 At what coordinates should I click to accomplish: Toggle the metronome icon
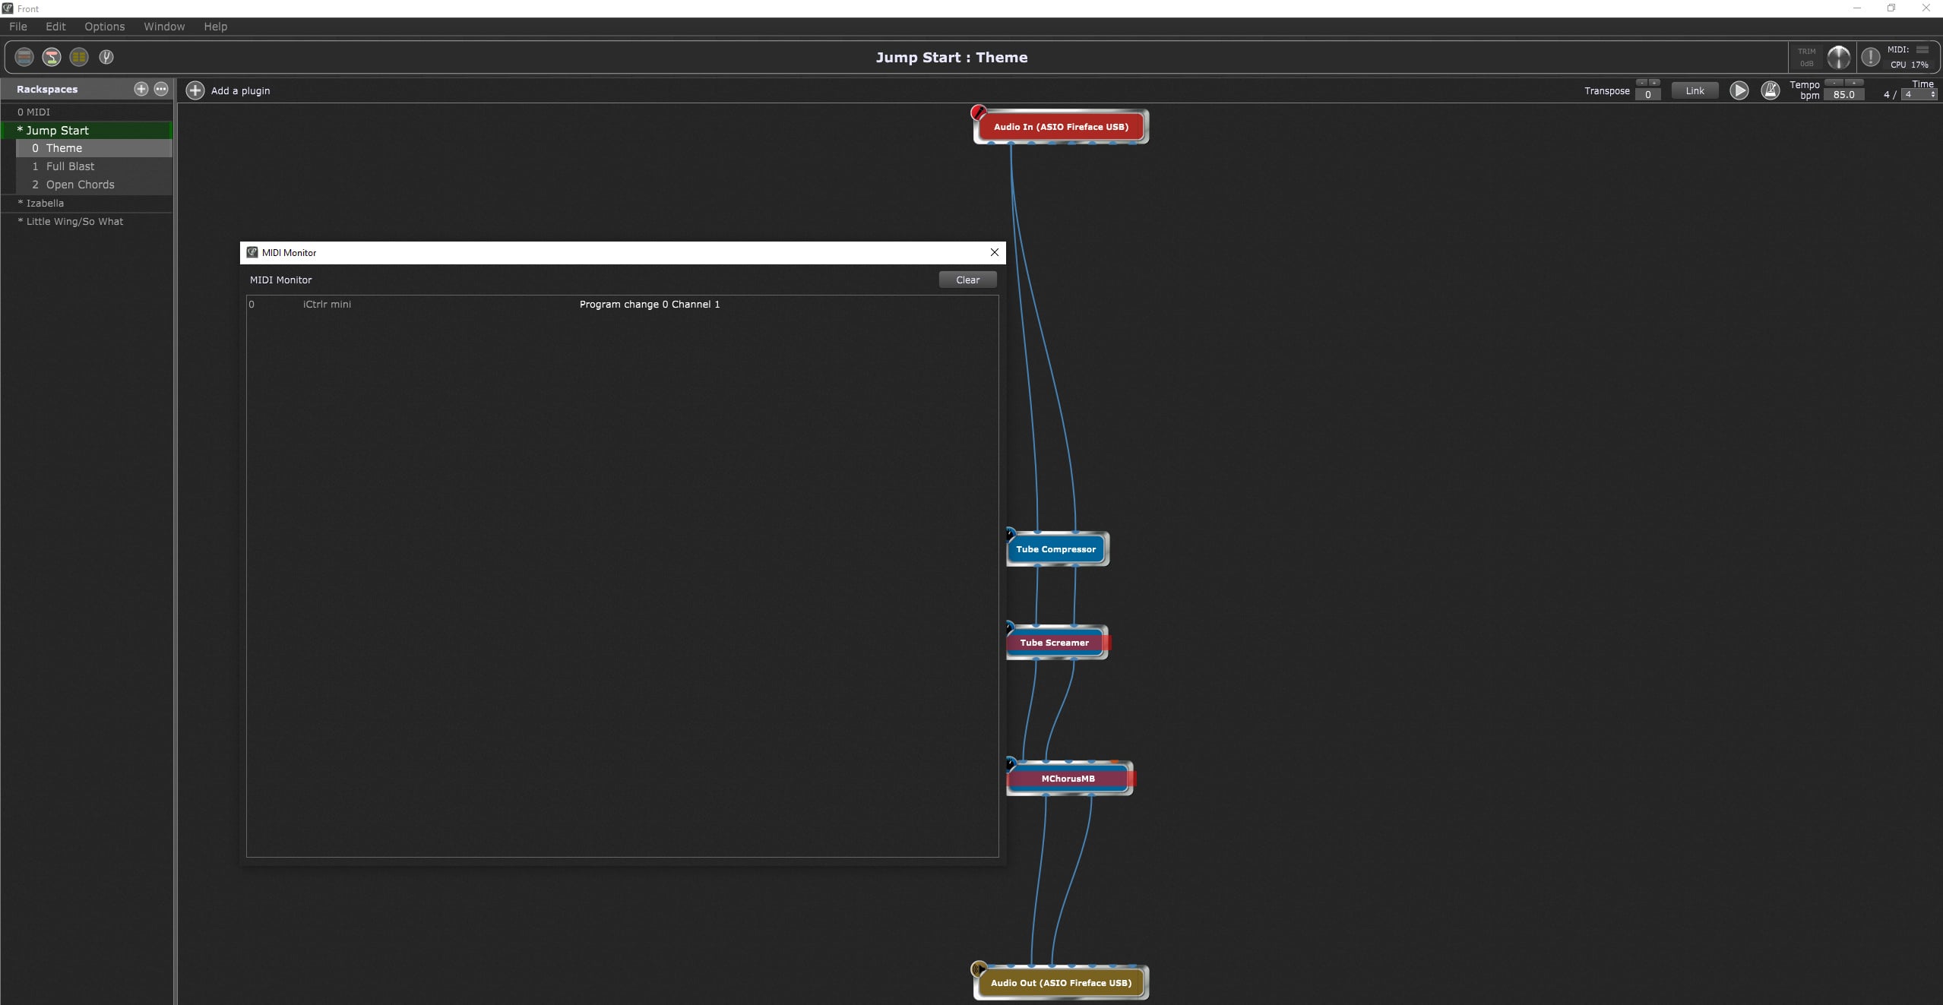[1770, 90]
